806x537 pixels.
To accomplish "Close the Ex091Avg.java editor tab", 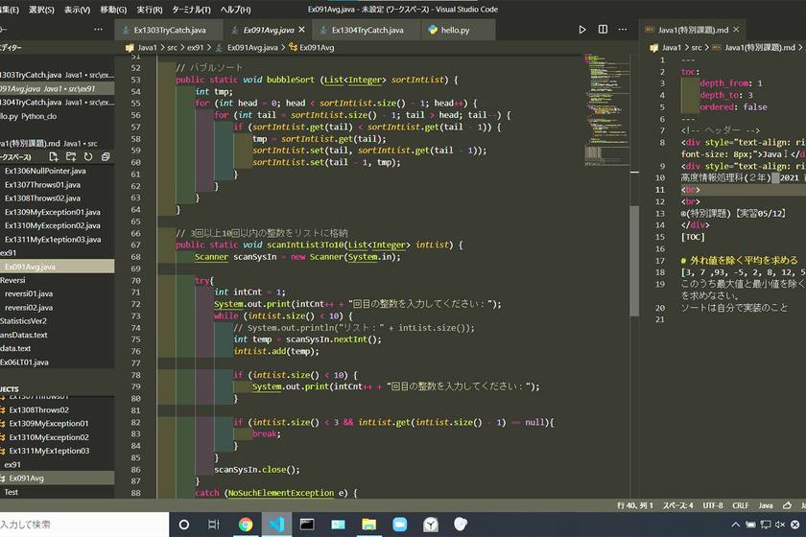I will point(301,30).
